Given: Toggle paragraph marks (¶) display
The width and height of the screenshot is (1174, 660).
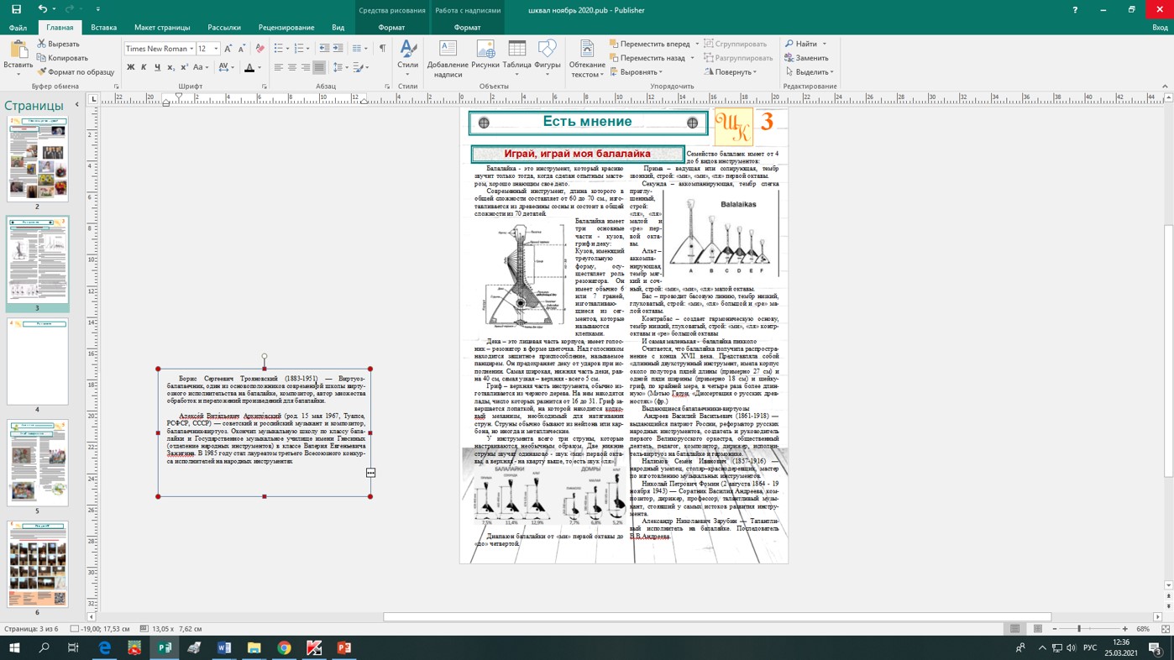Looking at the screenshot, I should coord(382,49).
